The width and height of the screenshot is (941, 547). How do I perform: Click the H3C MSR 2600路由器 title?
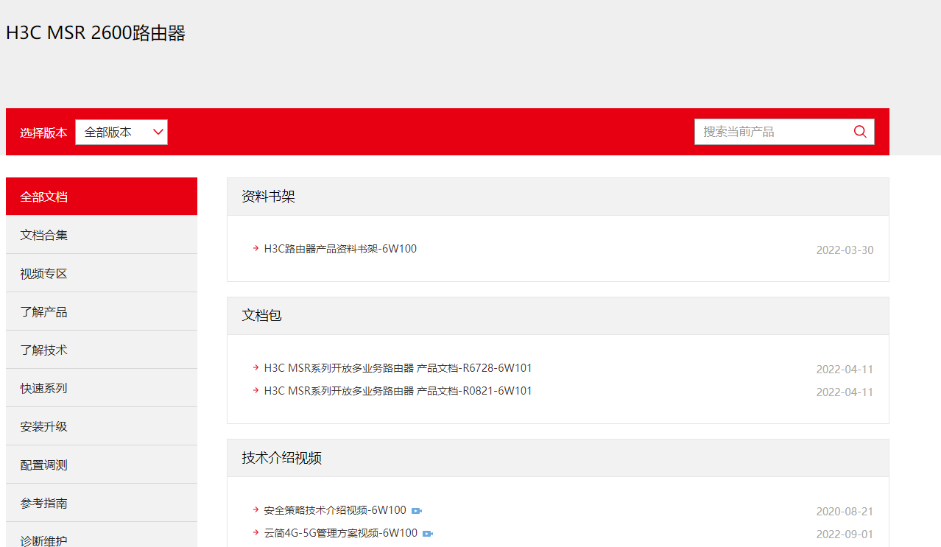pos(96,33)
